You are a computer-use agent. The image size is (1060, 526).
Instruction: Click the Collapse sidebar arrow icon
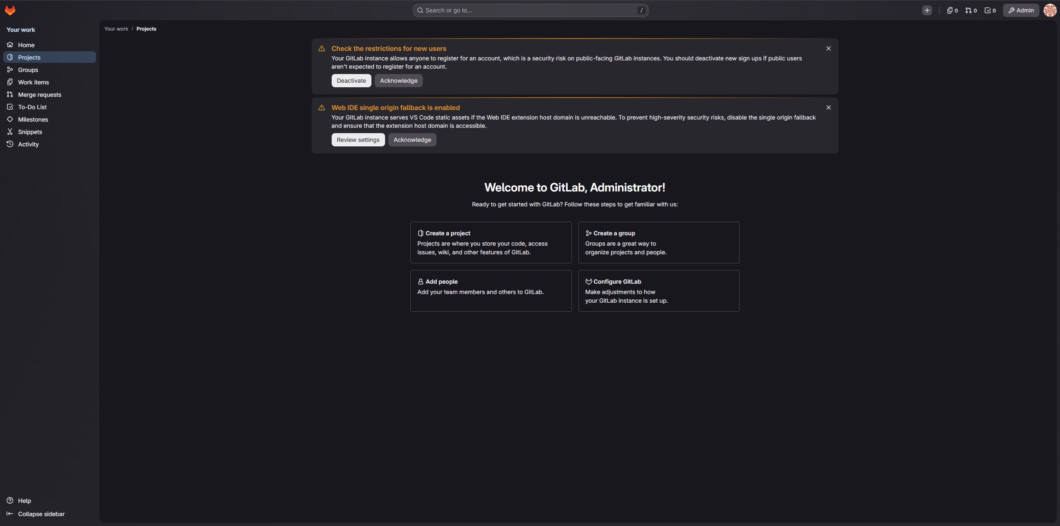[10, 514]
